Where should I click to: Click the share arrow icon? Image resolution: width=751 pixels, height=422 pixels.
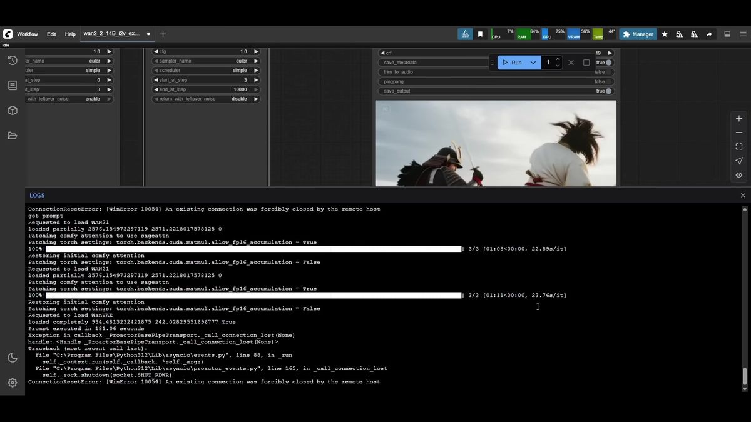[x=709, y=34]
